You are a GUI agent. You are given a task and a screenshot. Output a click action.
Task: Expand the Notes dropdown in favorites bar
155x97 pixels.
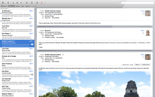(28, 6)
